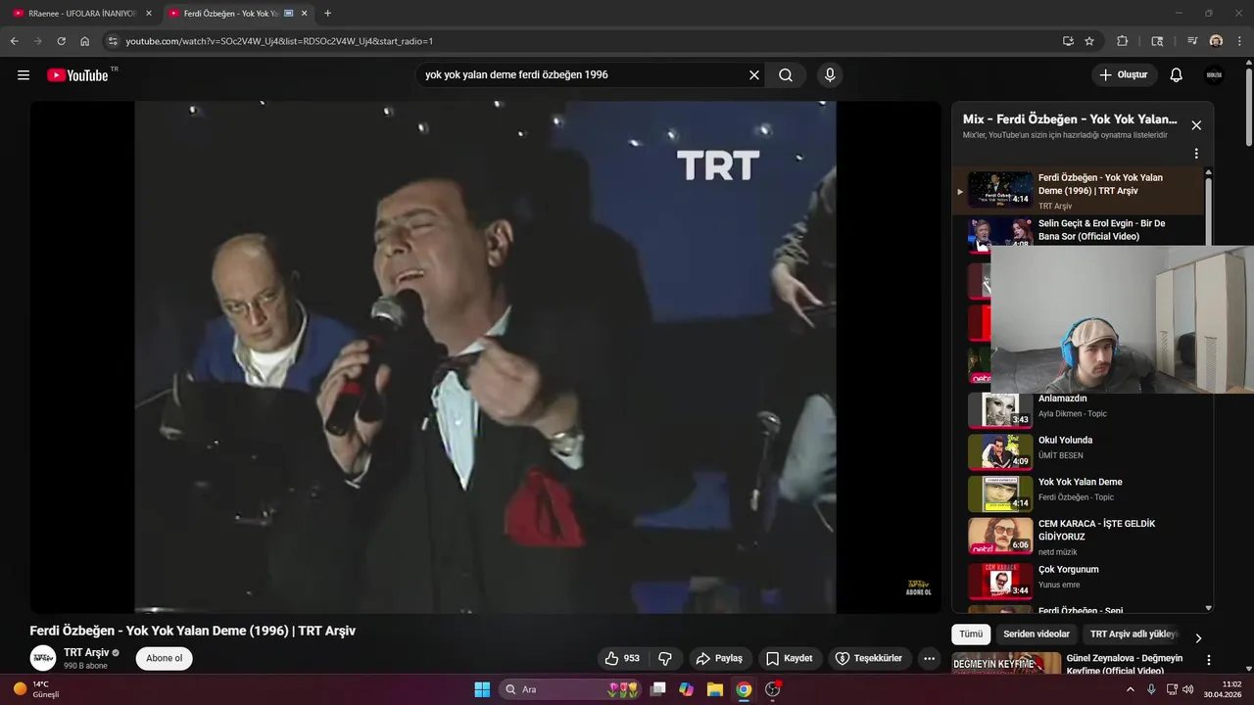This screenshot has height=705, width=1254.
Task: Bookmark this page with star icon
Action: pyautogui.click(x=1089, y=41)
